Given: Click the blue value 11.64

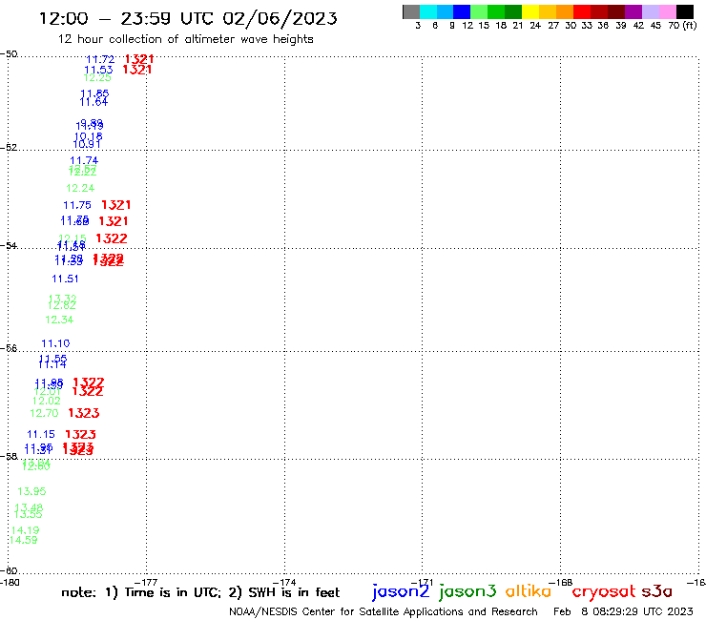Looking at the screenshot, I should [x=93, y=102].
